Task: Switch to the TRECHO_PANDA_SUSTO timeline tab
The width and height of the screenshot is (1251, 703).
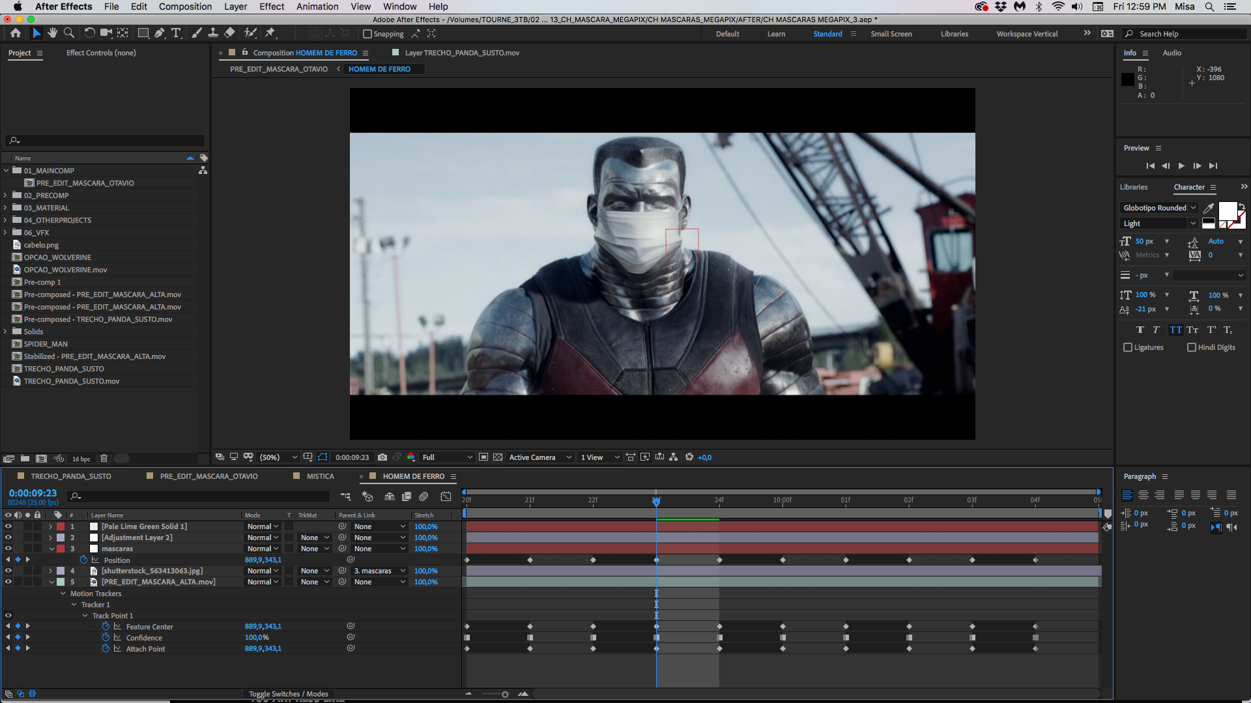Action: tap(71, 476)
